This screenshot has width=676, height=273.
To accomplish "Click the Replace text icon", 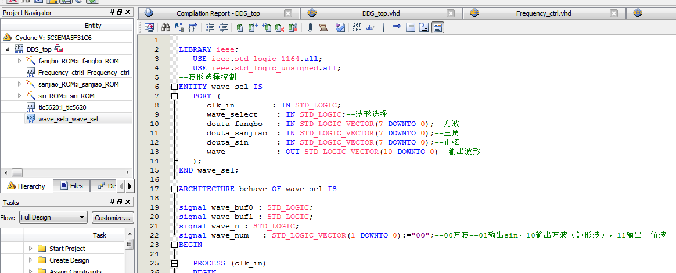I will coord(179,27).
